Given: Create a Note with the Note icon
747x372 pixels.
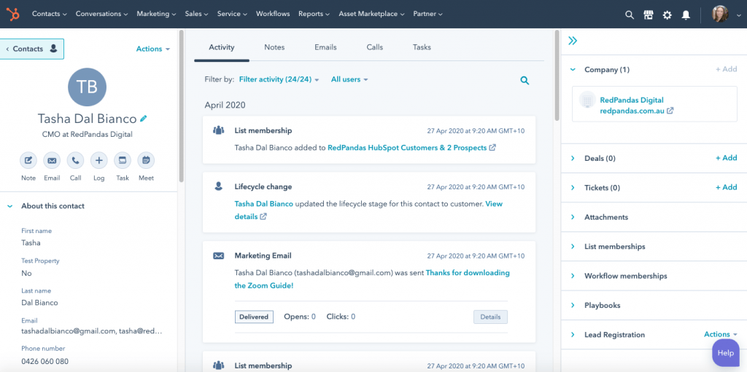Looking at the screenshot, I should [28, 161].
